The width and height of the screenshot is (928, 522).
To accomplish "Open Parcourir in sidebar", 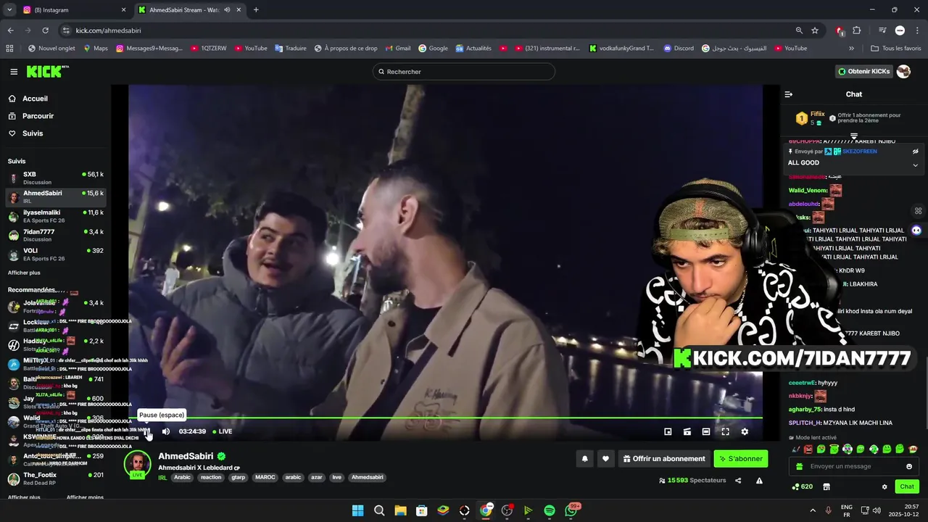I will (x=30, y=116).
